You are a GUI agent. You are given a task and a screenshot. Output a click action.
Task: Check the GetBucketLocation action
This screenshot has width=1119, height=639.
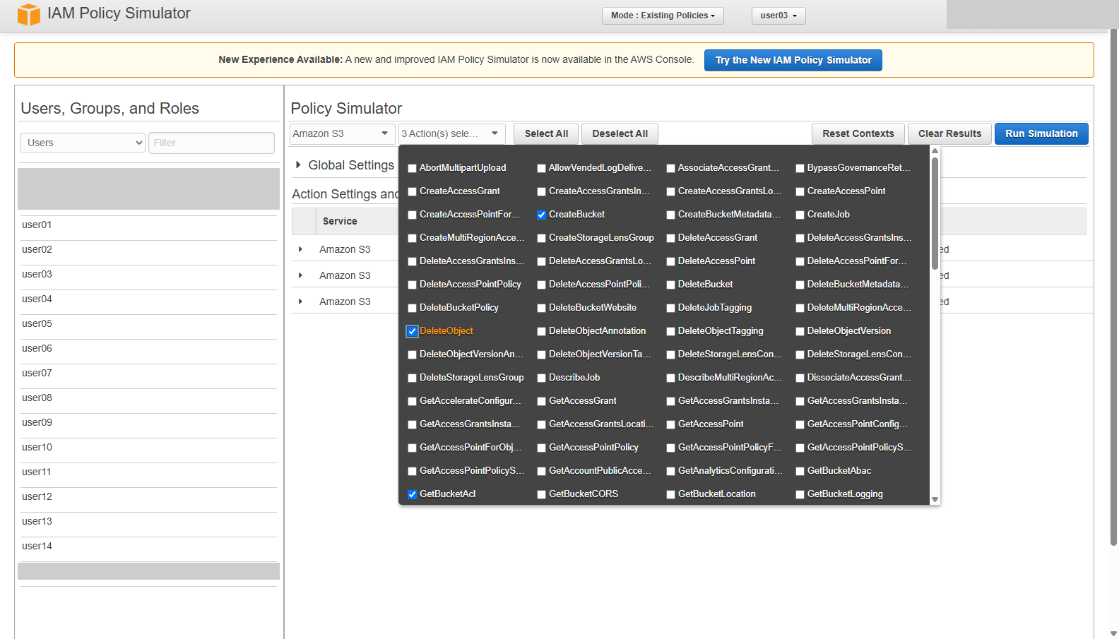click(671, 495)
